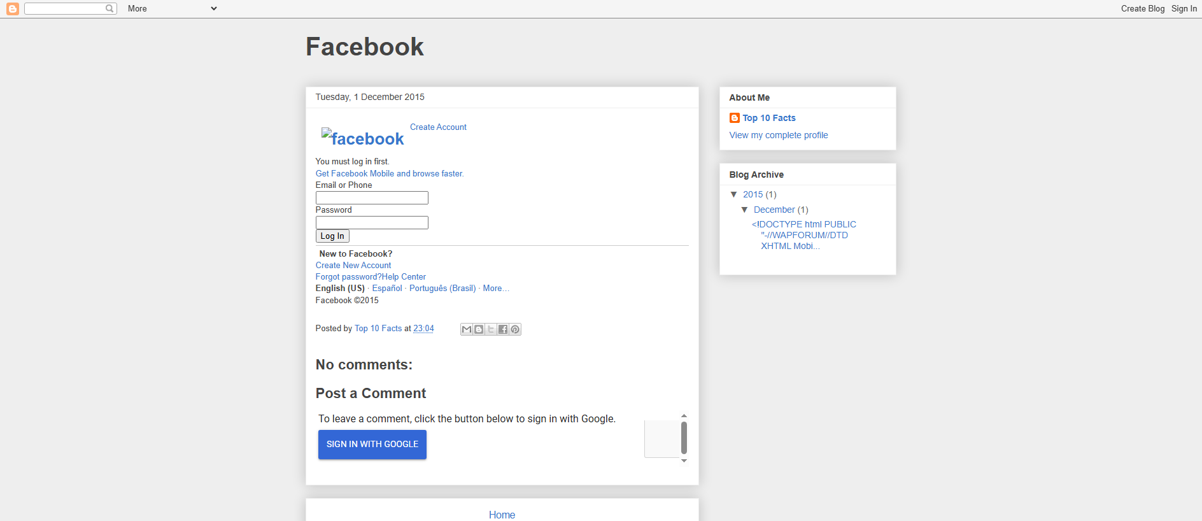The height and width of the screenshot is (521, 1202).
Task: Switch language to Español
Action: 387,289
